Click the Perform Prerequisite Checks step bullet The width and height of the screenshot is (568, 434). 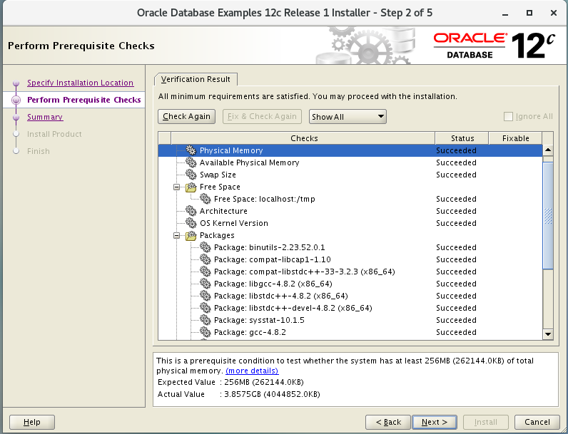16,100
